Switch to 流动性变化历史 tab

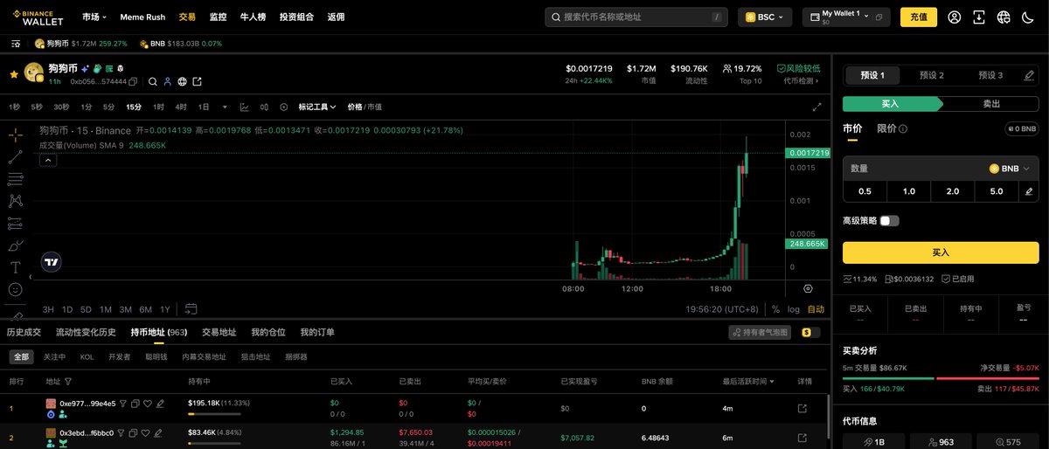coord(86,333)
